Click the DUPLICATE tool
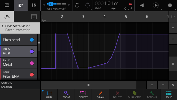Image resolution: width=177 pixels, height=100 pixels. pos(134,95)
